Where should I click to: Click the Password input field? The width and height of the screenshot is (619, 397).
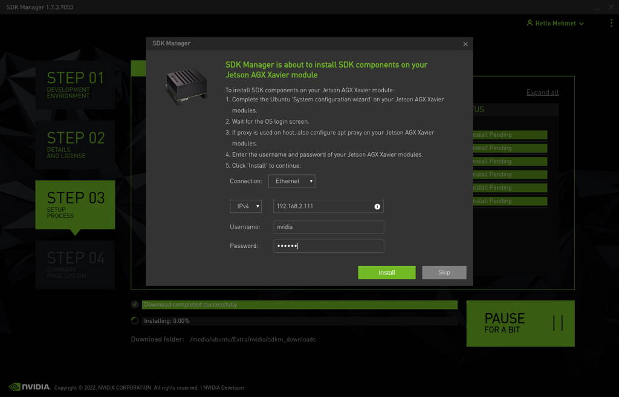[x=328, y=246]
